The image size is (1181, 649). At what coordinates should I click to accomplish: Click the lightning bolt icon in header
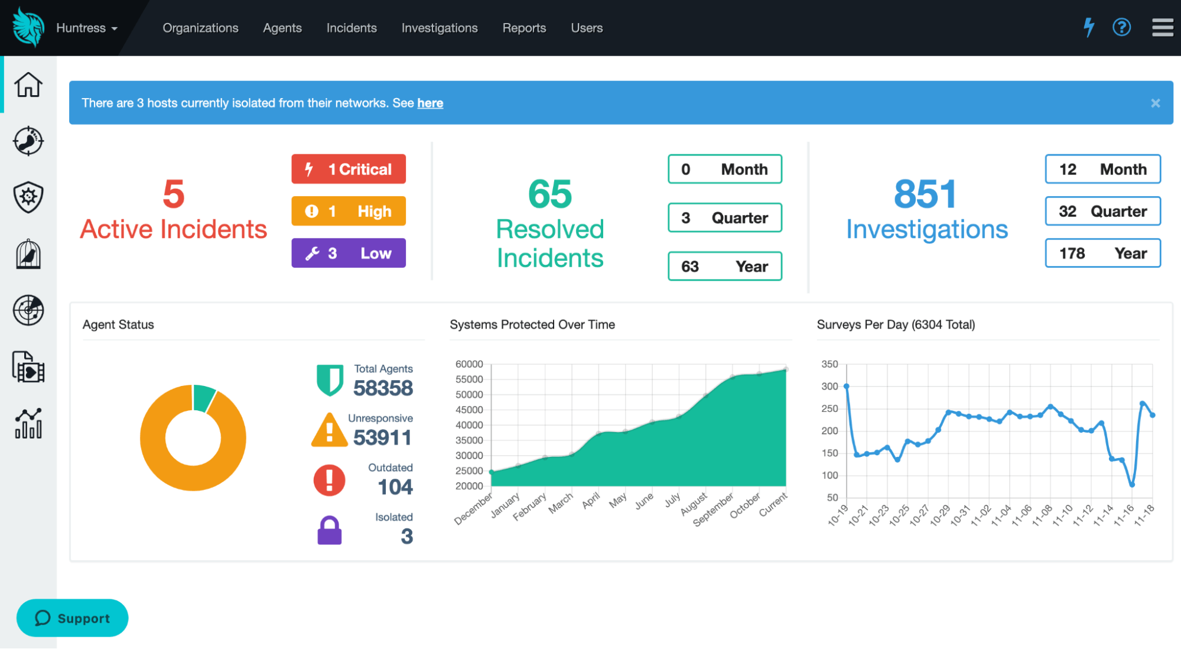(x=1088, y=27)
